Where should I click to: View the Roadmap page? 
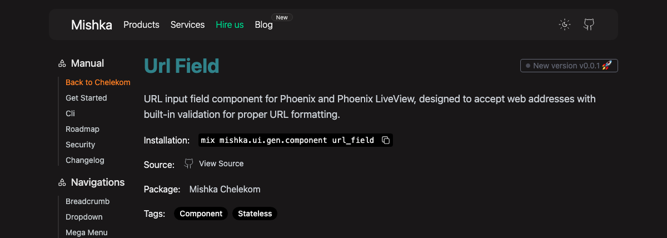pyautogui.click(x=82, y=129)
